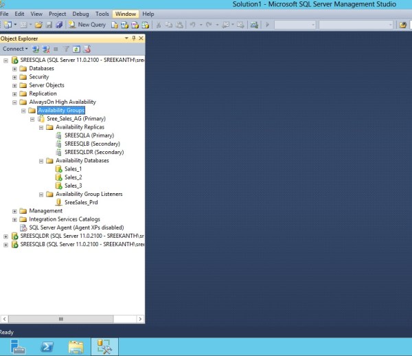Toggle auto-hide pin on Object Explorer
The height and width of the screenshot is (356, 412).
click(x=133, y=38)
